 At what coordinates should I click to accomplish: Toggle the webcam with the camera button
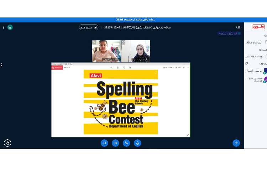click(x=115, y=143)
